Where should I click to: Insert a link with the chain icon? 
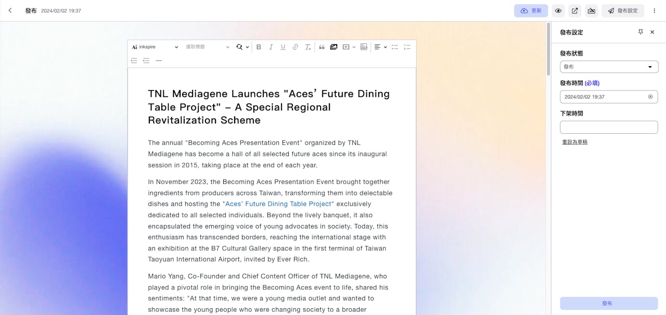point(296,47)
